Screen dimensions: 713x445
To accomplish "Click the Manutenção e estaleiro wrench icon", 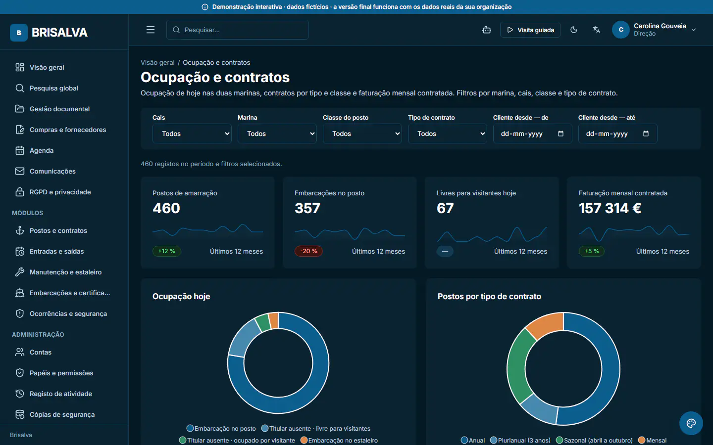I will pyautogui.click(x=20, y=272).
